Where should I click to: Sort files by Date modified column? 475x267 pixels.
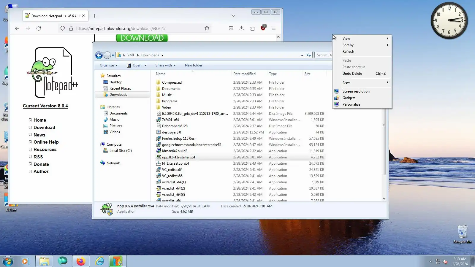click(244, 74)
